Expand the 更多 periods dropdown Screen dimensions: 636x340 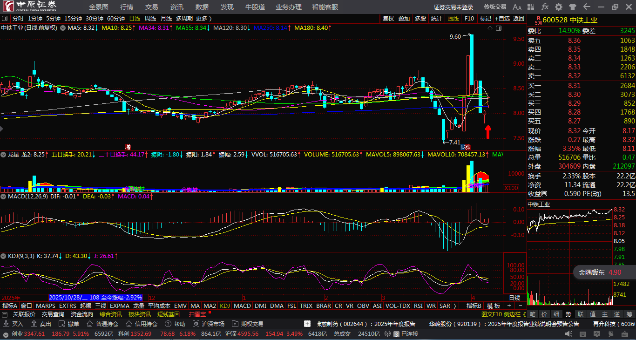pos(204,19)
